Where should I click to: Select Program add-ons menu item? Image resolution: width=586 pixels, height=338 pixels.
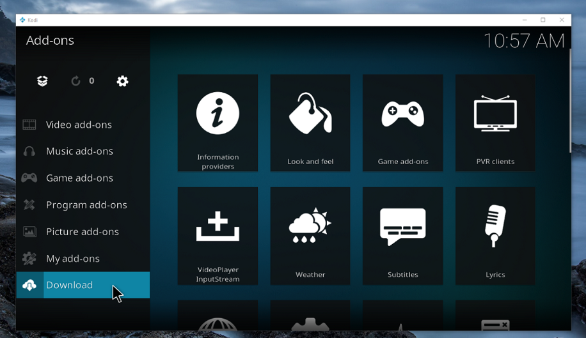(x=86, y=205)
